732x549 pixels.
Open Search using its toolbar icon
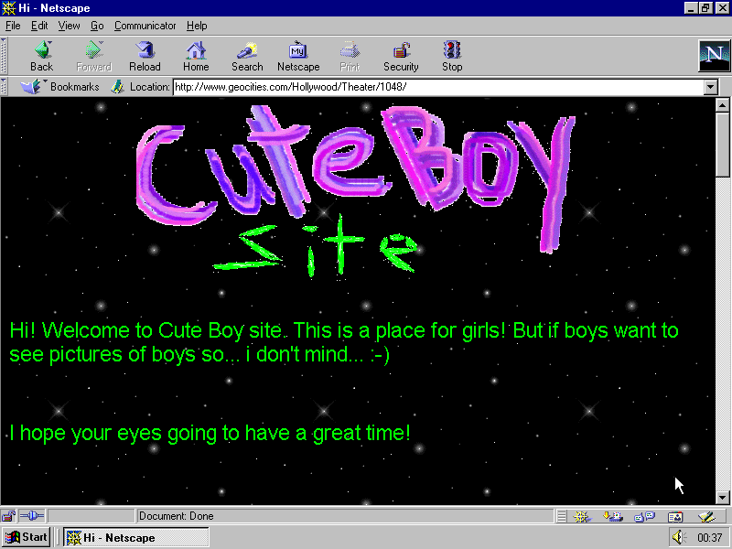click(247, 55)
